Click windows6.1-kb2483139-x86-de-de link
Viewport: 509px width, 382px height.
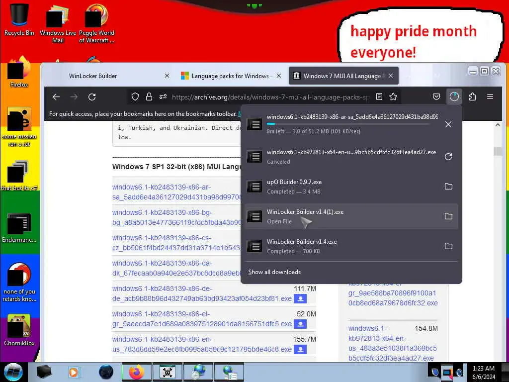[x=202, y=293]
